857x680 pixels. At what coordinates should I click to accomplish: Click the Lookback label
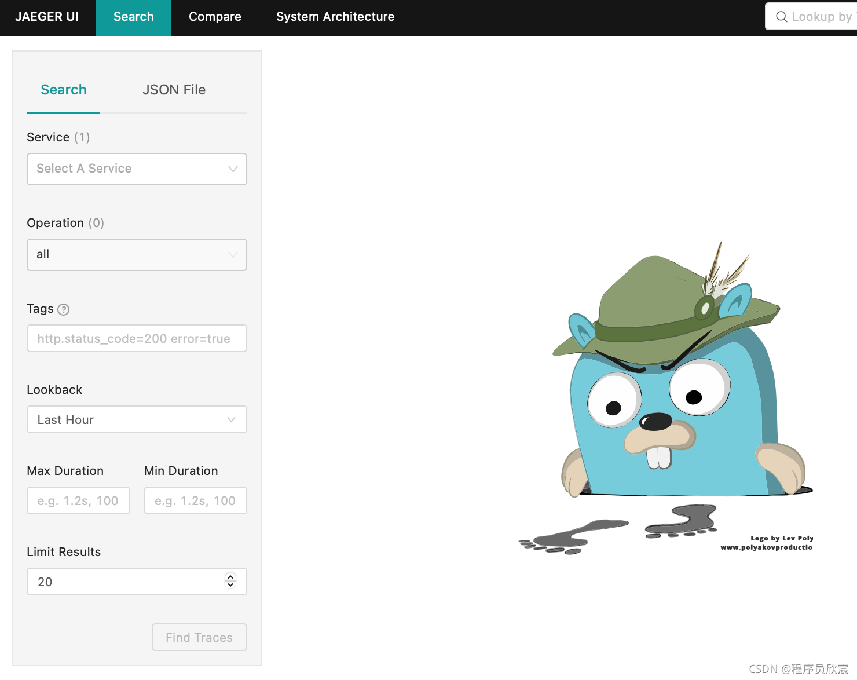point(54,390)
